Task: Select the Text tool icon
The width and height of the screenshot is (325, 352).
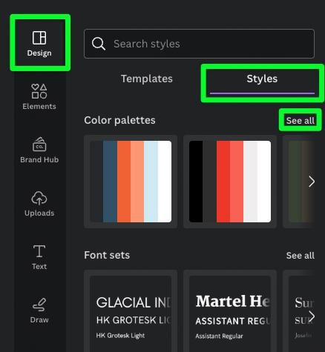Action: (x=39, y=251)
